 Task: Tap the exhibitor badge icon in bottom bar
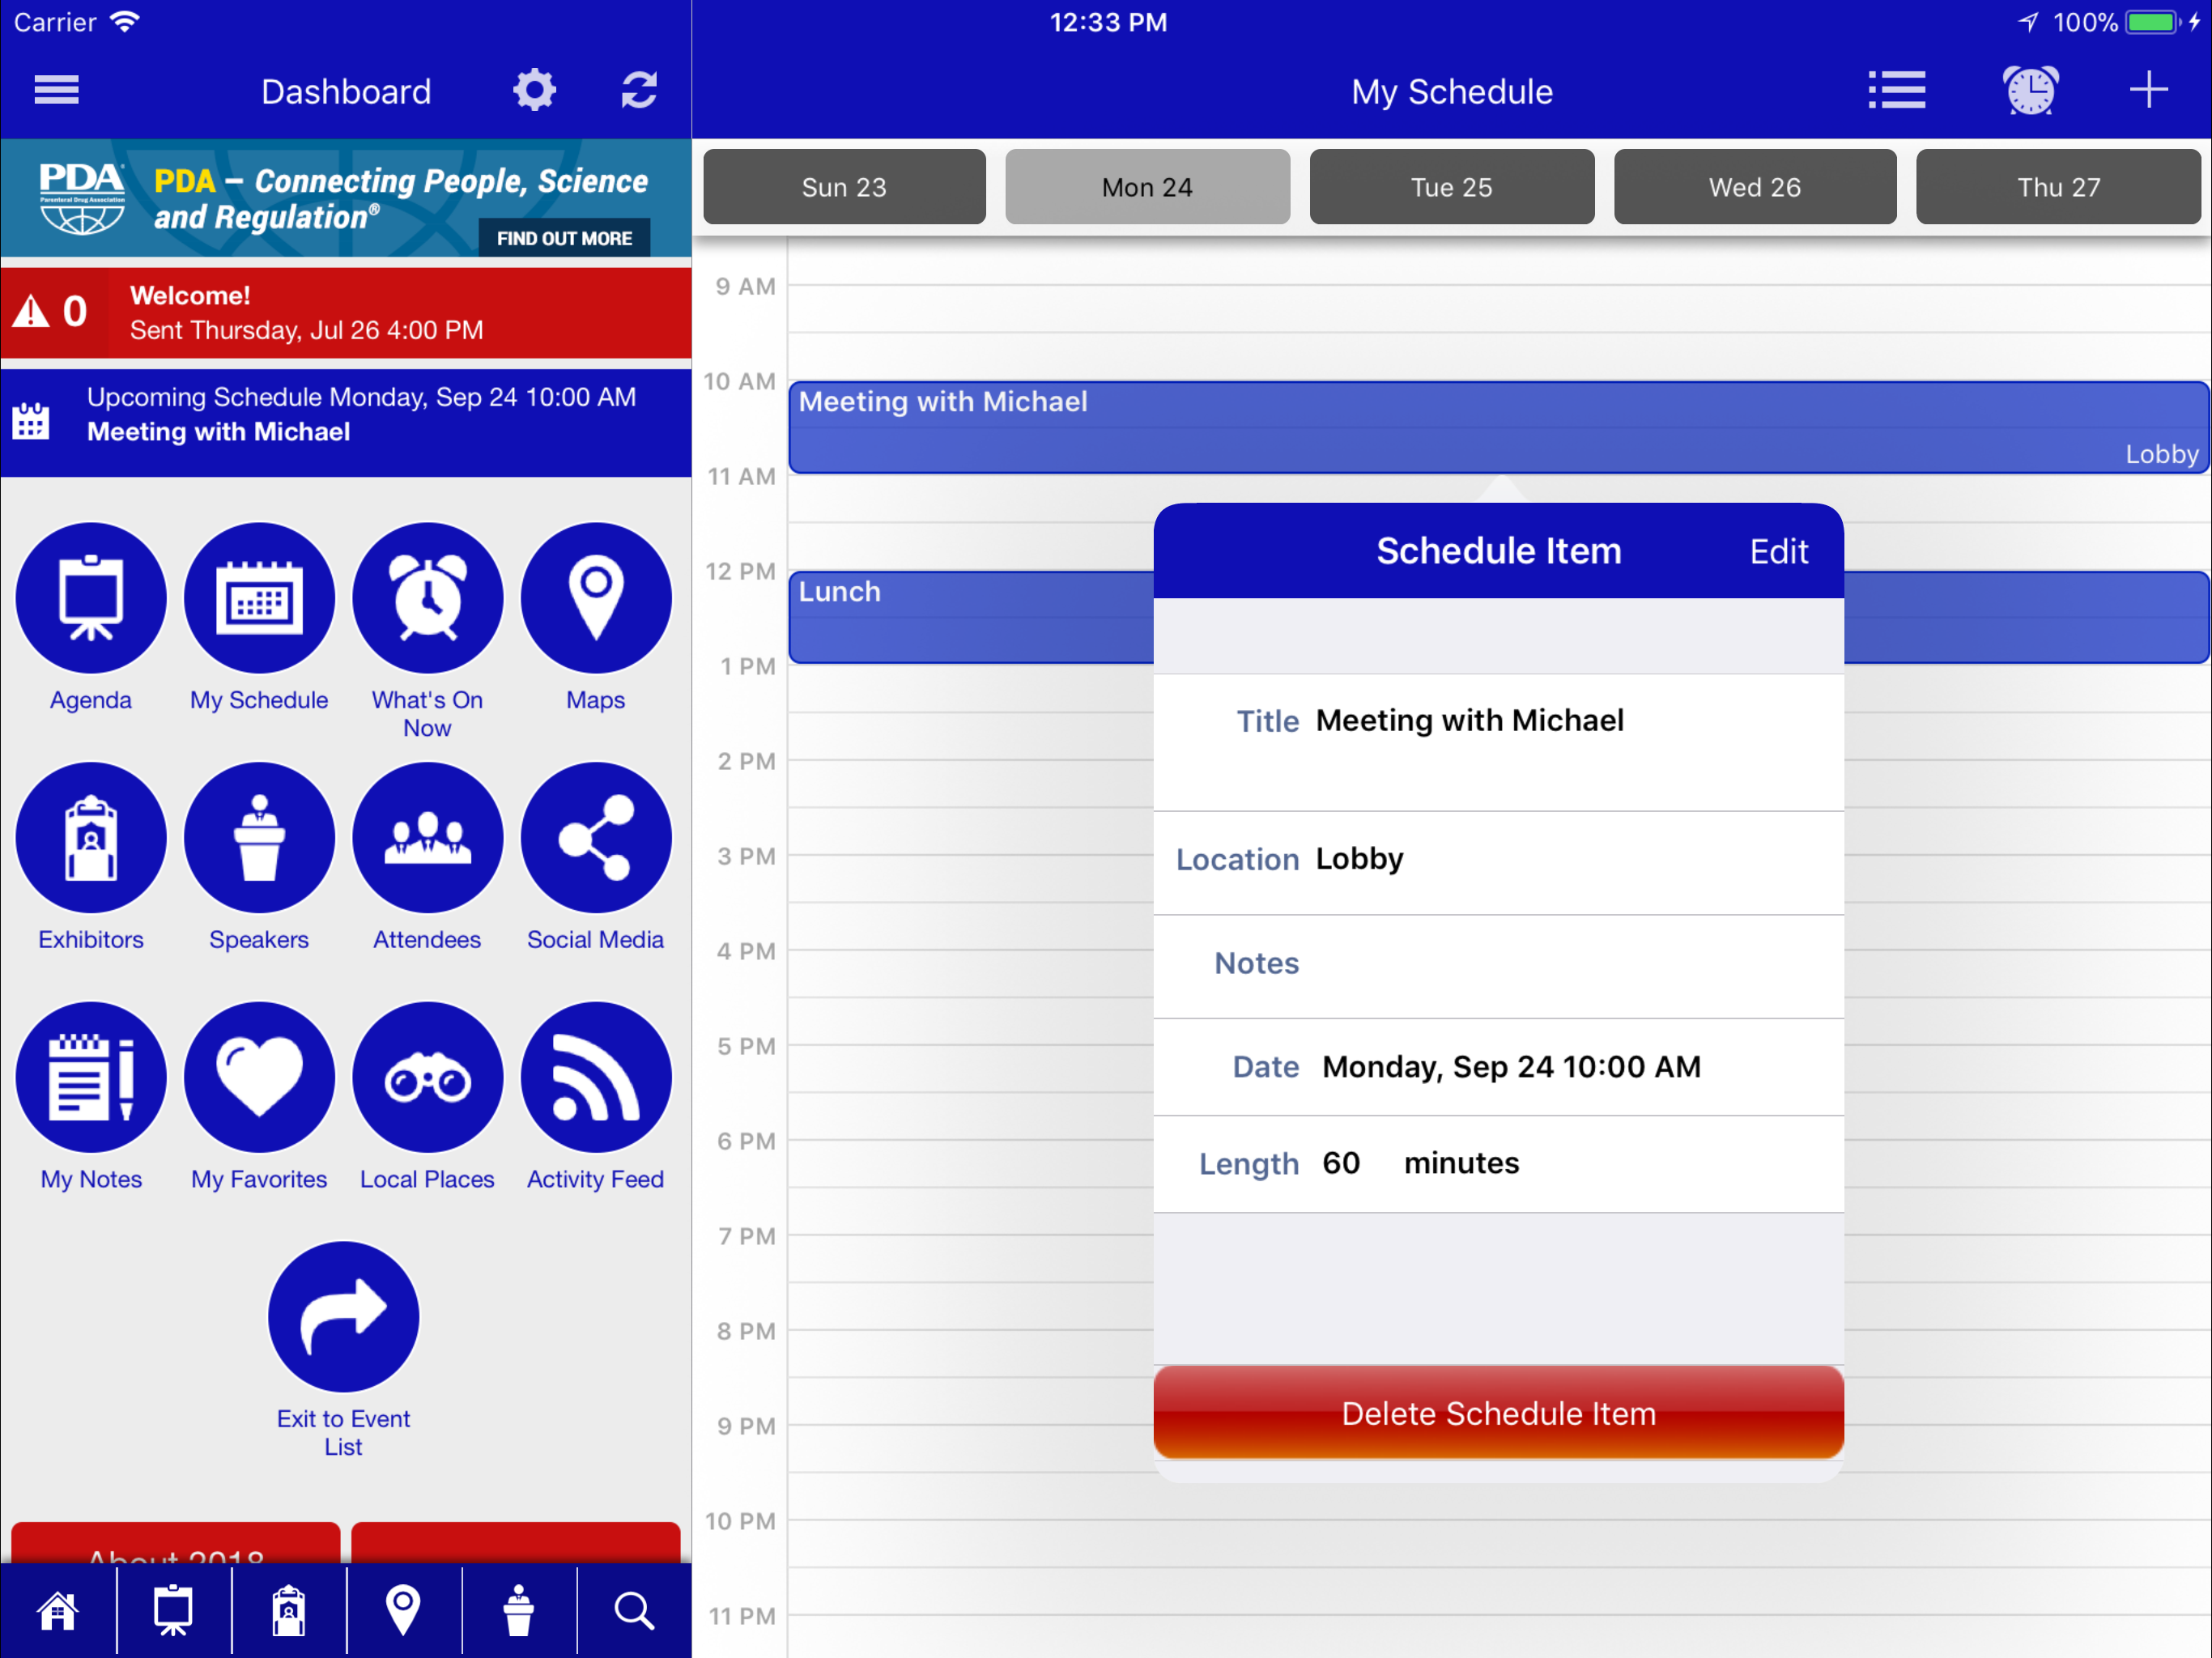[289, 1611]
